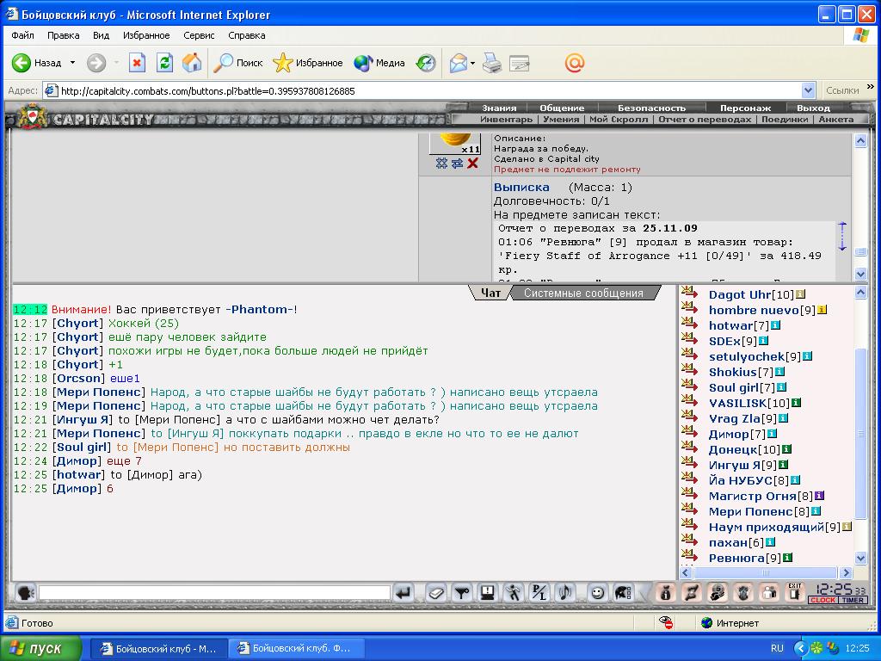Click the chat sound icon
Viewport: 881px width, 661px height.
tap(564, 592)
